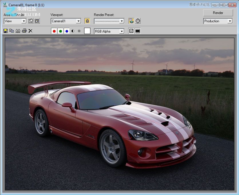The width and height of the screenshot is (239, 195).
Task: Click the Clone Rendered Frame Window icon
Action: pyautogui.click(x=18, y=31)
